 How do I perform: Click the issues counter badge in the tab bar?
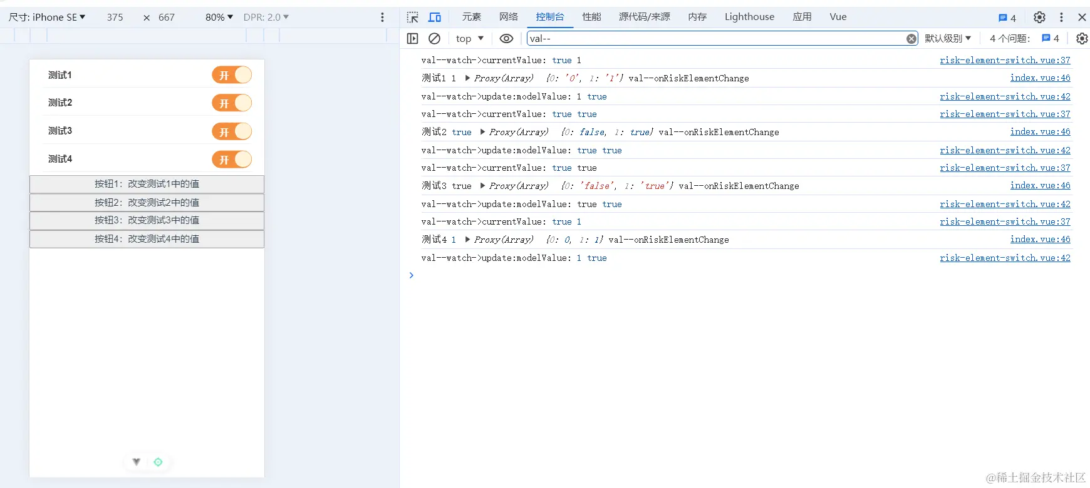1007,18
